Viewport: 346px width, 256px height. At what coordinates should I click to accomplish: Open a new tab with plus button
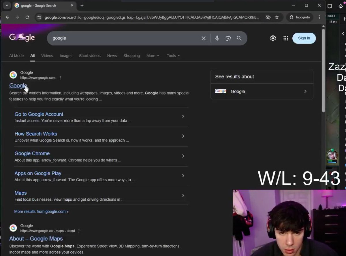[x=82, y=5]
